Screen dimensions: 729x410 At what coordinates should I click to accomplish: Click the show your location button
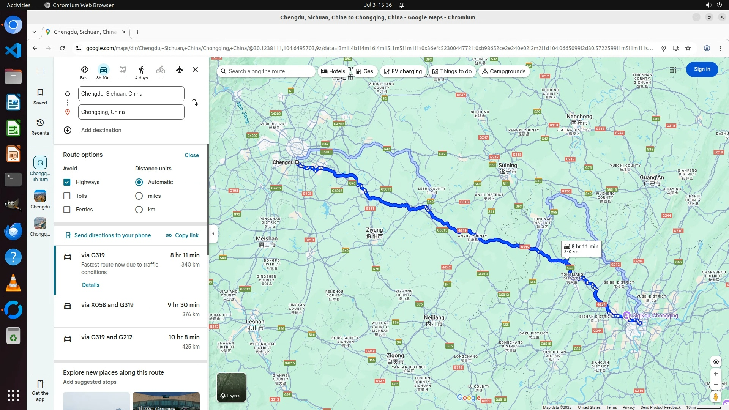pyautogui.click(x=716, y=362)
